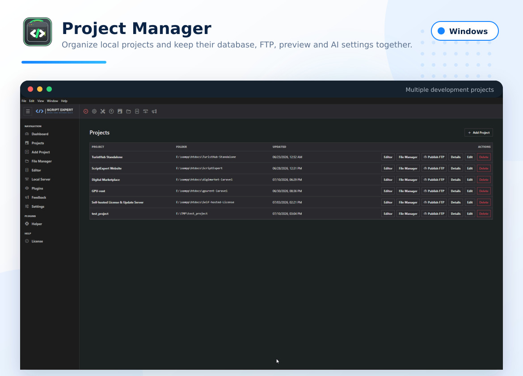Click the red license badge toolbar icon
Screen dimensions: 523x376
pyautogui.click(x=86, y=111)
